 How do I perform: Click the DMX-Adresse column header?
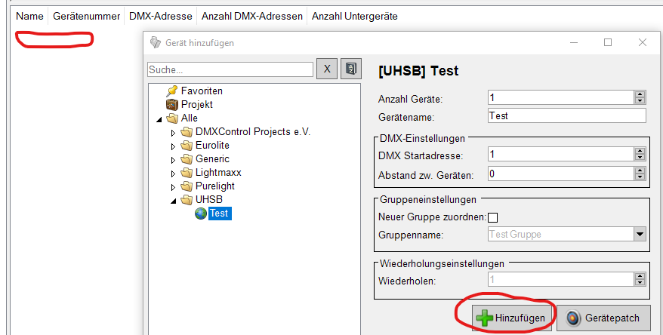pyautogui.click(x=161, y=16)
